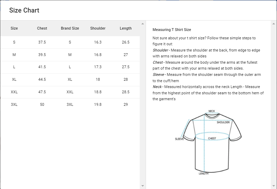277x189 pixels.
Task: Click the LENGTH label under the shirt
Action: [x=203, y=174]
